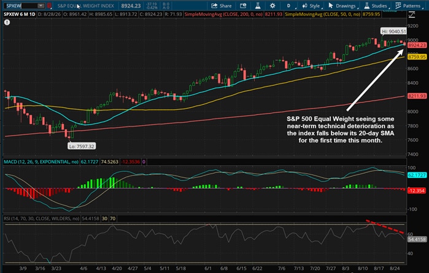Click the D: 8/28/26 date value

[x=49, y=14]
